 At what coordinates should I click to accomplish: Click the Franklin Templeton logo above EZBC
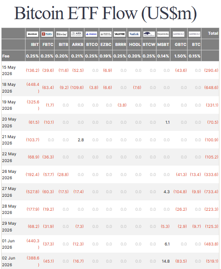[x=106, y=34]
